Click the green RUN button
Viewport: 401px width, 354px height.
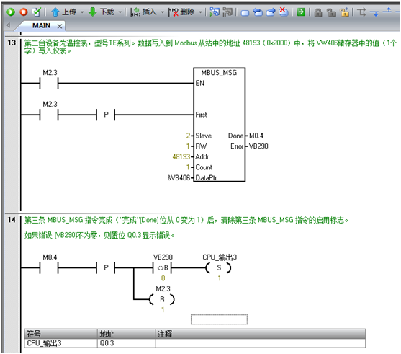click(11, 12)
